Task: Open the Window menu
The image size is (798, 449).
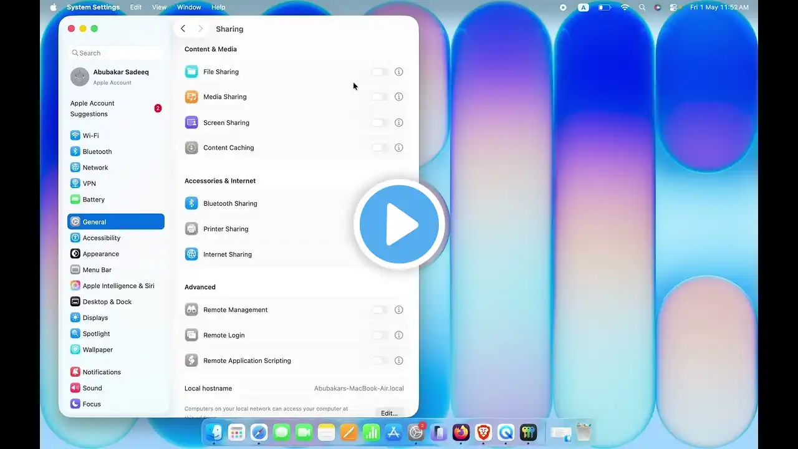Action: click(189, 7)
